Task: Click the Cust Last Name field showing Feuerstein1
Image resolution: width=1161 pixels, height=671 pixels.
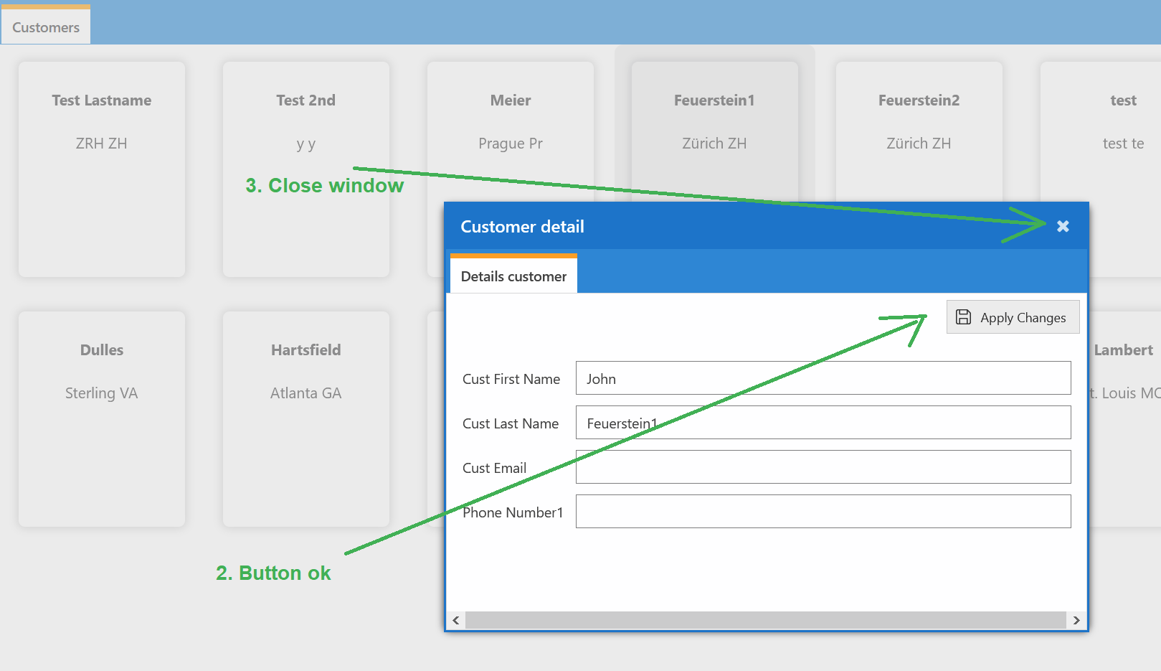Action: tap(823, 423)
